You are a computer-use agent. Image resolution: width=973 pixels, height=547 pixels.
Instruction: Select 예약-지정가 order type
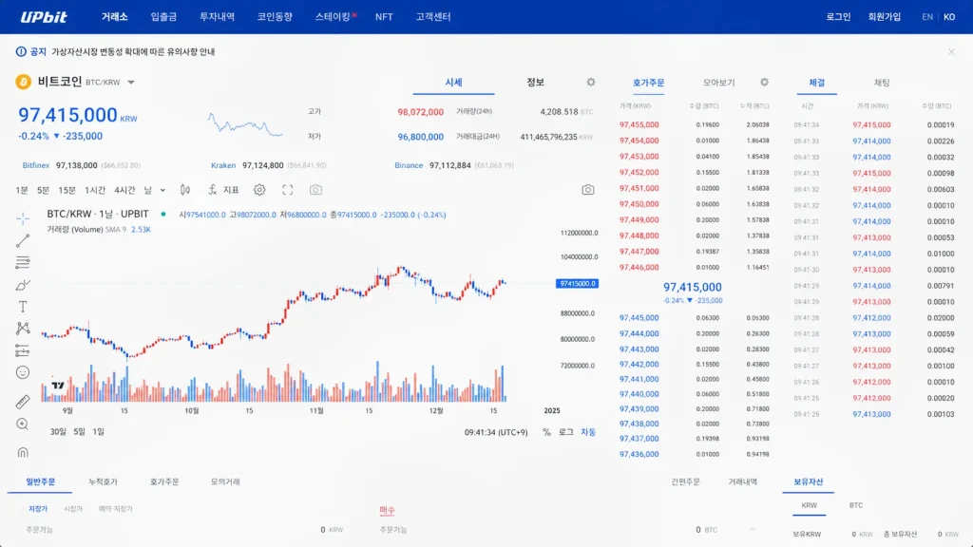[115, 509]
